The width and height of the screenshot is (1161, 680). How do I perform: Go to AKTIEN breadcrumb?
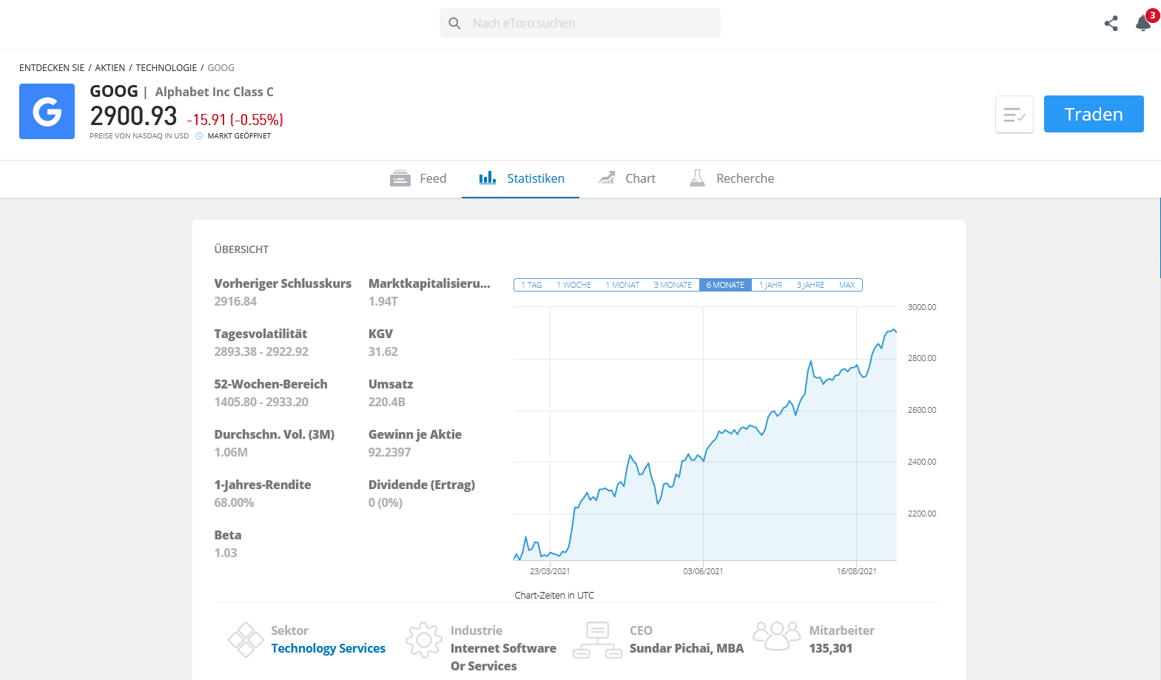click(x=110, y=68)
